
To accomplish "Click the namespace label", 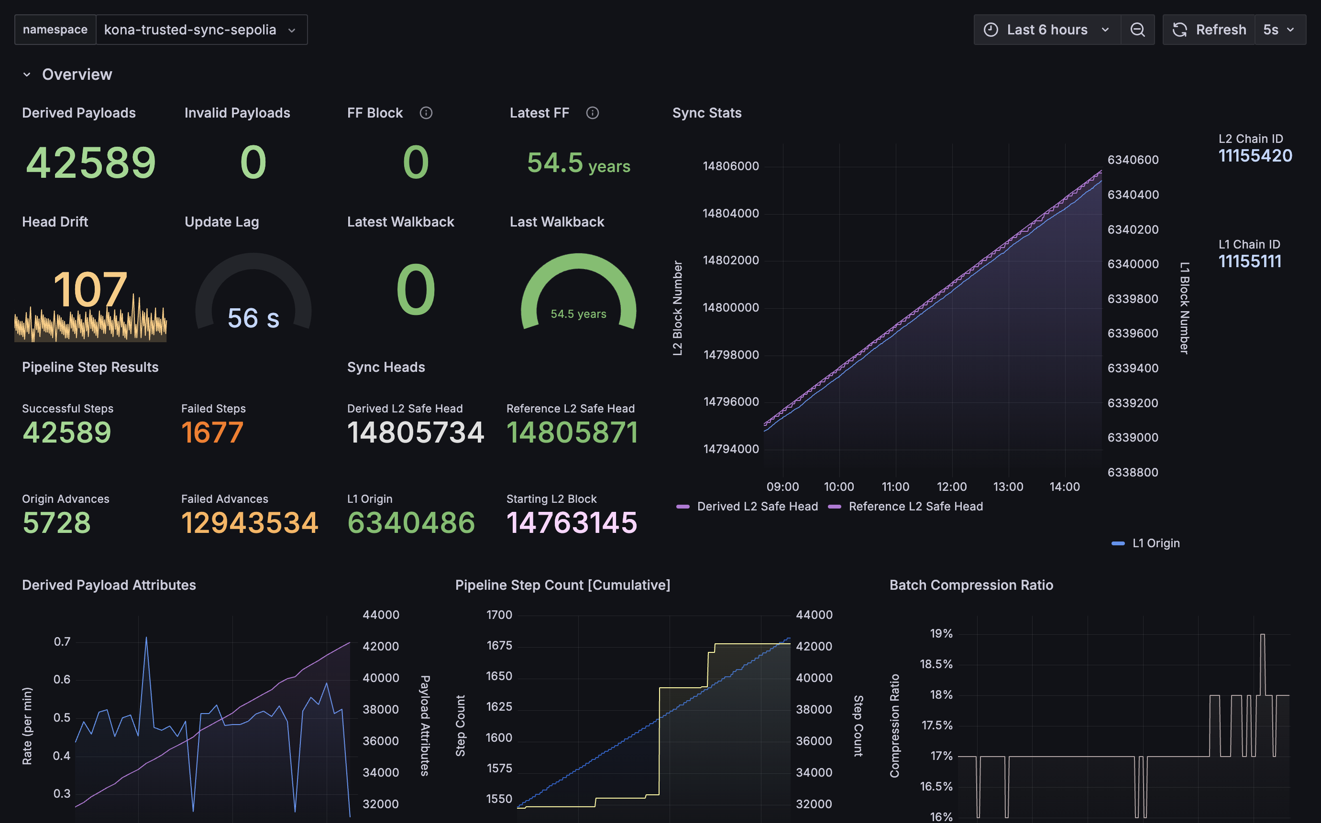I will [55, 30].
